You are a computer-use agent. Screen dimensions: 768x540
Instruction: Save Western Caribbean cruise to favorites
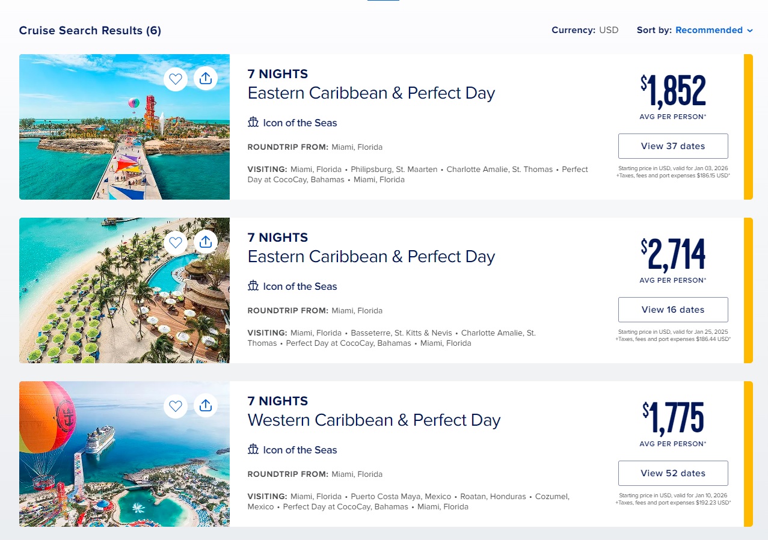click(x=176, y=406)
